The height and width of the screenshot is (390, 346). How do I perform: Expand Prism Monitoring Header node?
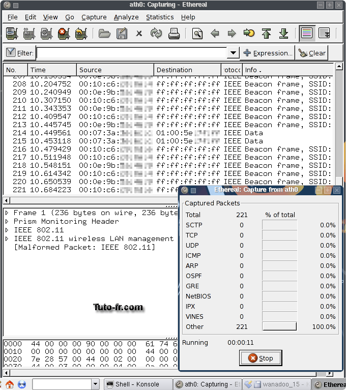pos(7,221)
